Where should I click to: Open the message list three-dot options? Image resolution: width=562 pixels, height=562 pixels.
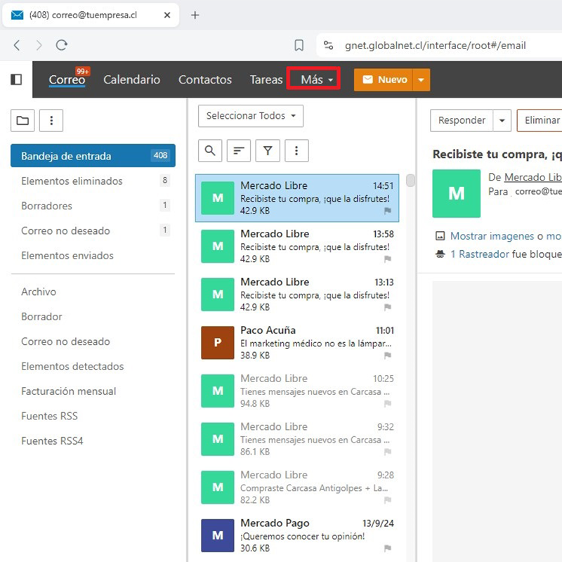(296, 150)
